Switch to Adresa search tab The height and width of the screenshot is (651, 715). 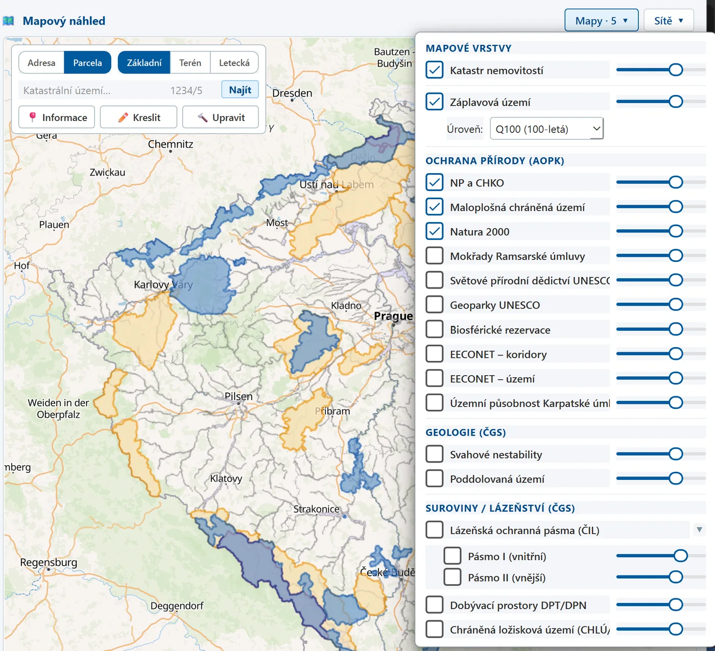[x=41, y=63]
